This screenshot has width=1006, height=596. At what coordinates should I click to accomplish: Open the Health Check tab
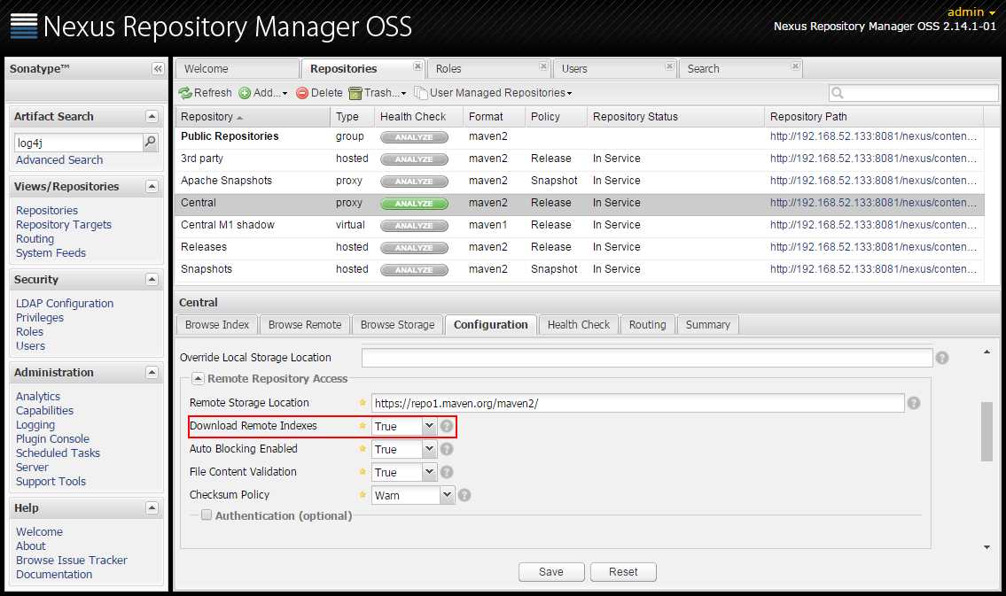pyautogui.click(x=579, y=325)
